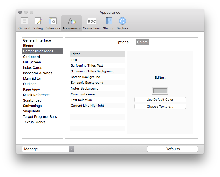220x177 pixels.
Task: Select Screen Background color item
Action: coord(97,77)
